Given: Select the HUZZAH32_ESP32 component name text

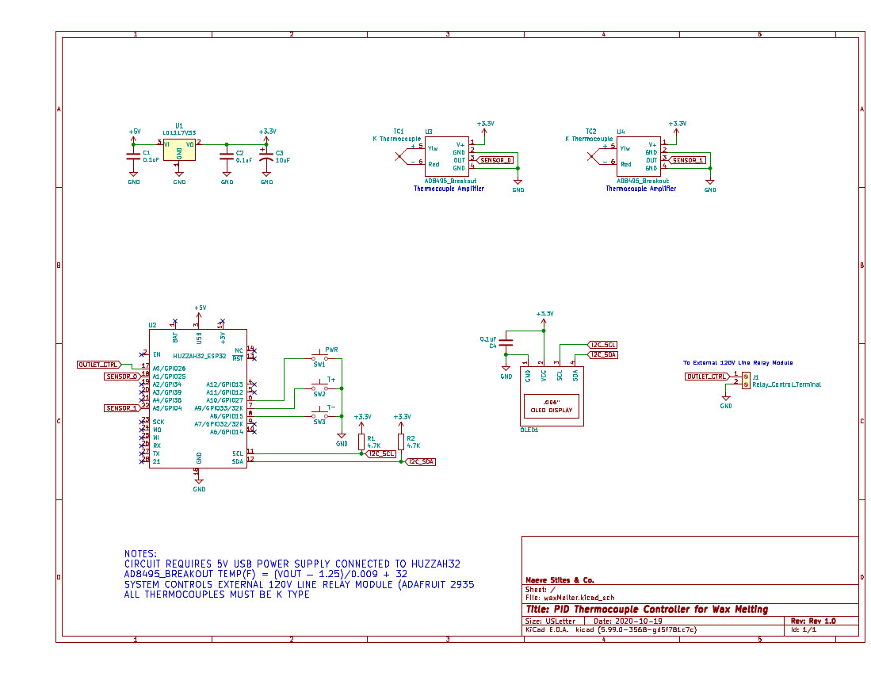Looking at the screenshot, I should [x=200, y=356].
